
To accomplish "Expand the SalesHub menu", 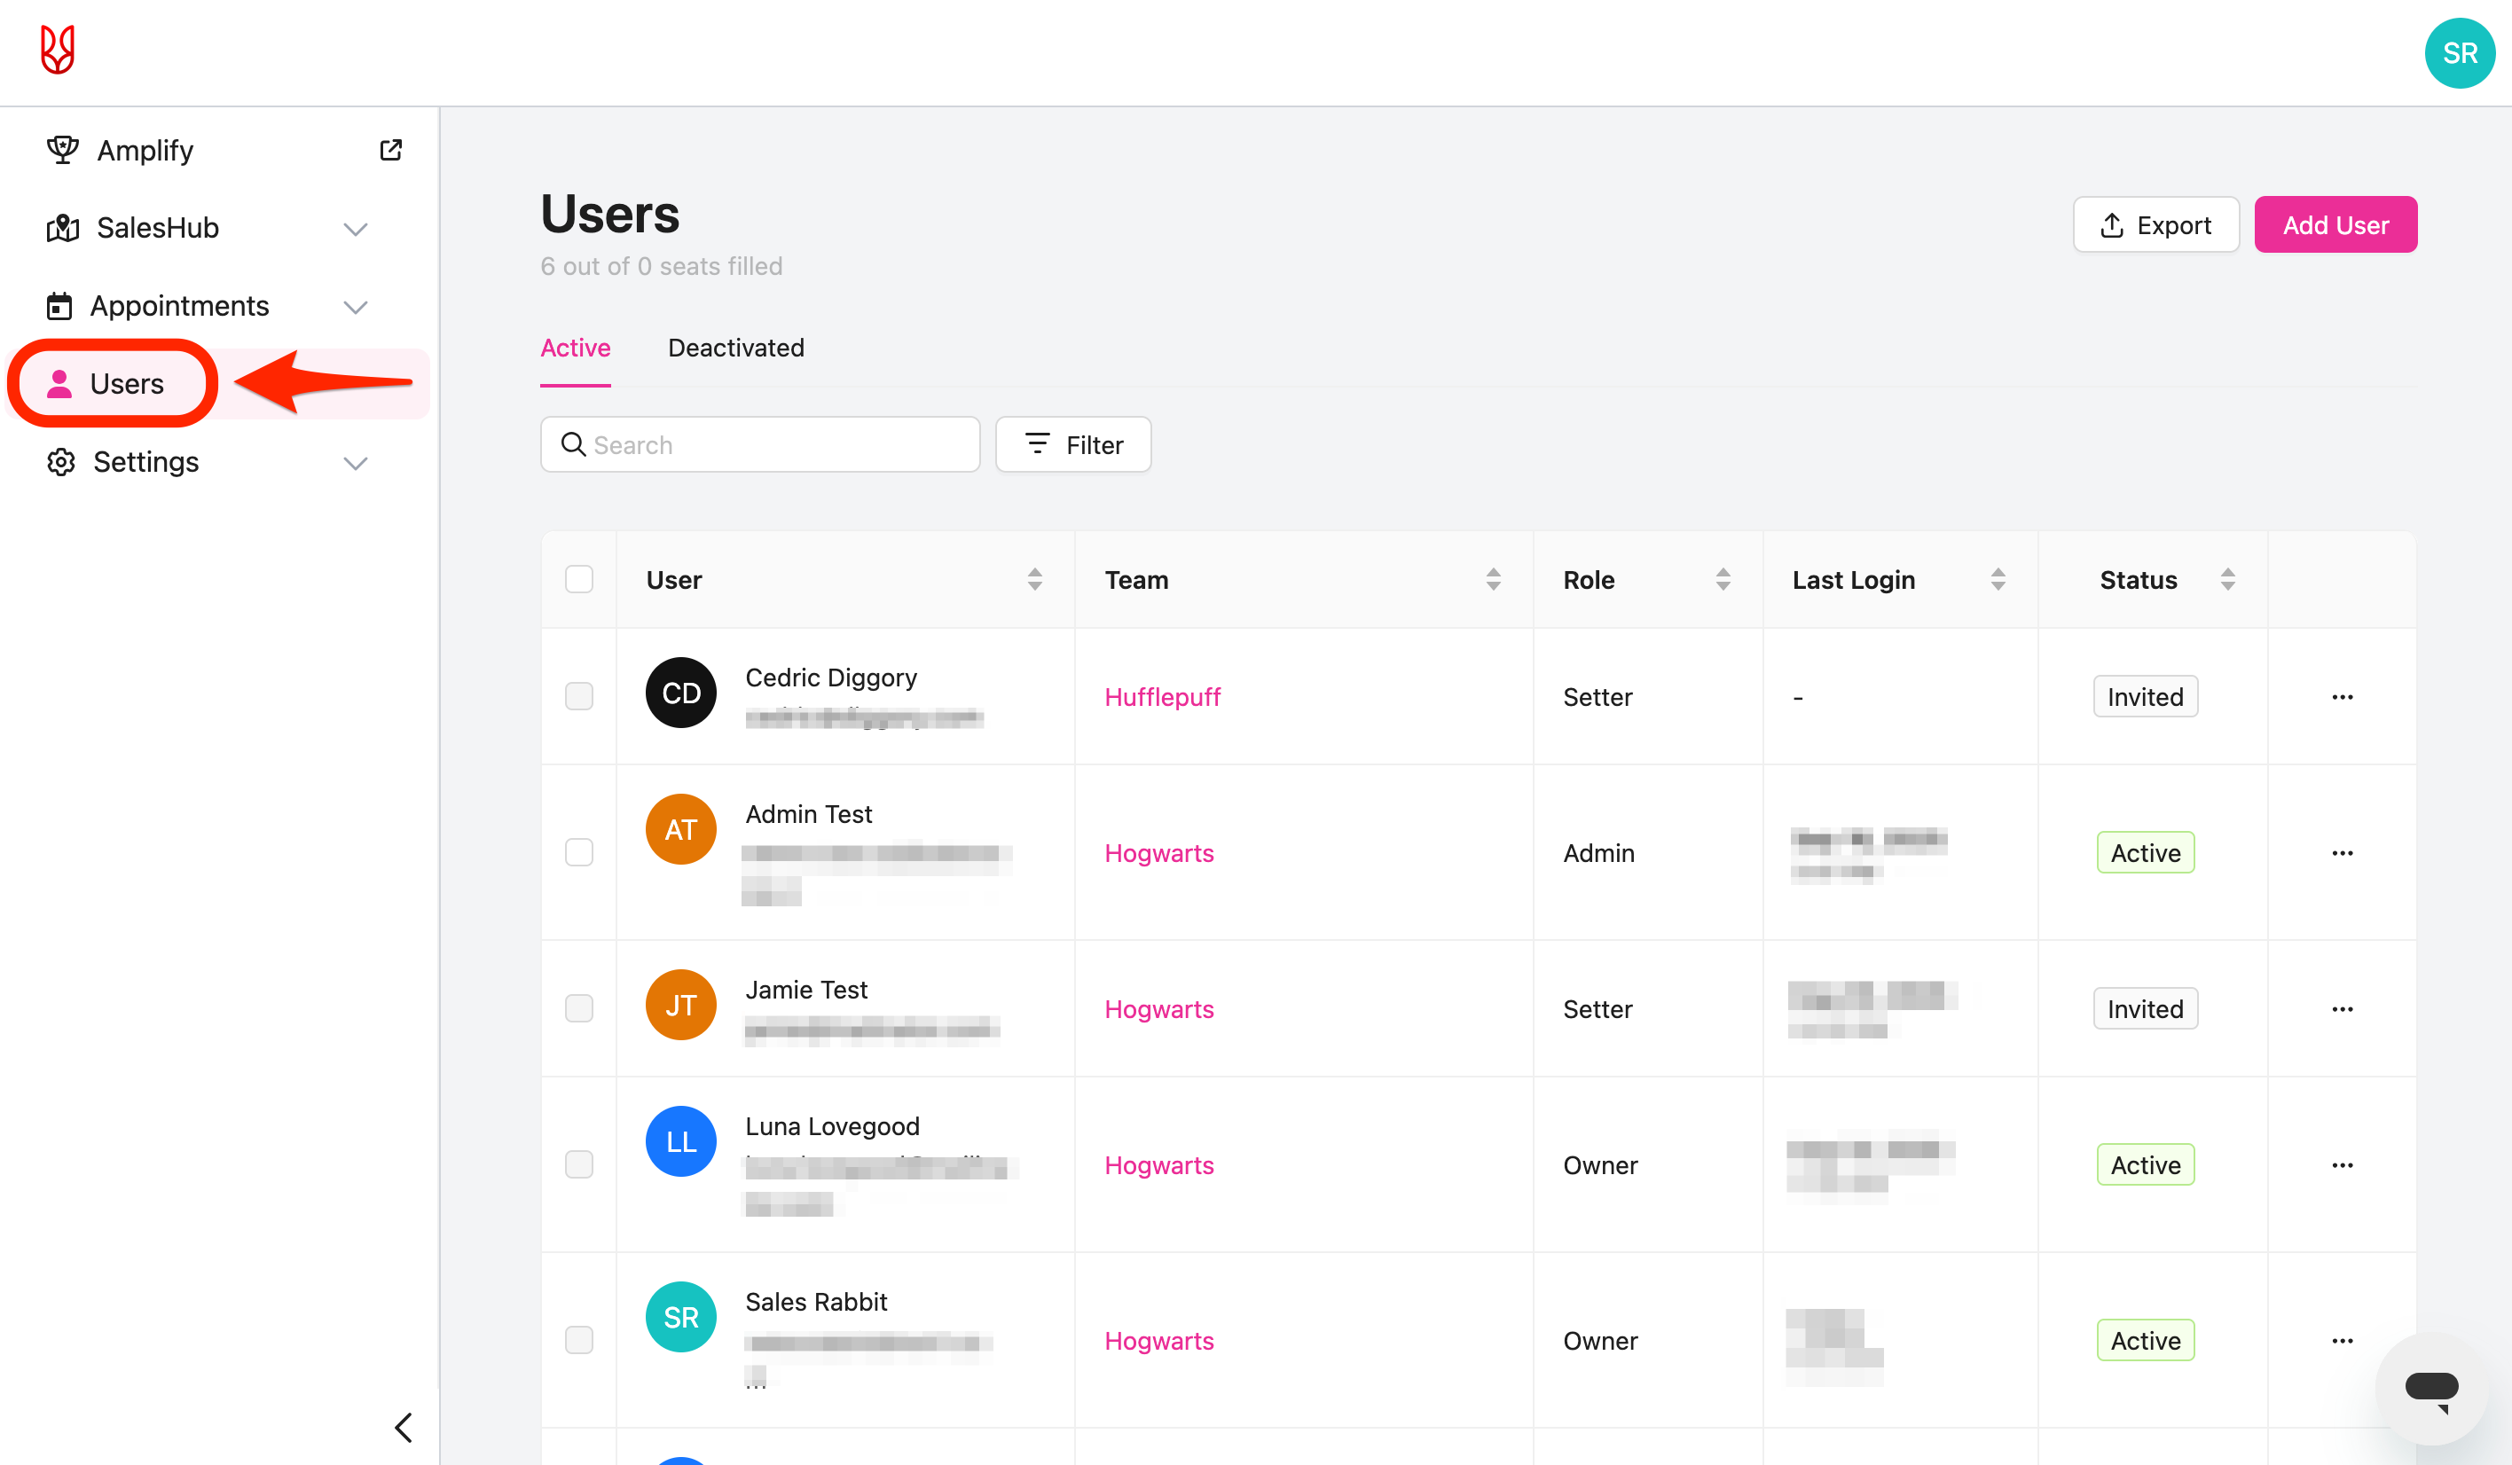I will (x=355, y=229).
